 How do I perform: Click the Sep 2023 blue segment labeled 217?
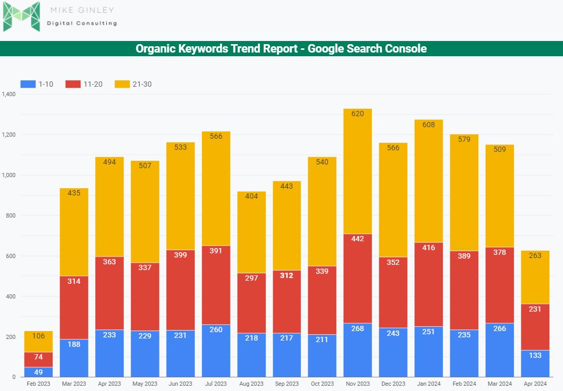click(287, 355)
